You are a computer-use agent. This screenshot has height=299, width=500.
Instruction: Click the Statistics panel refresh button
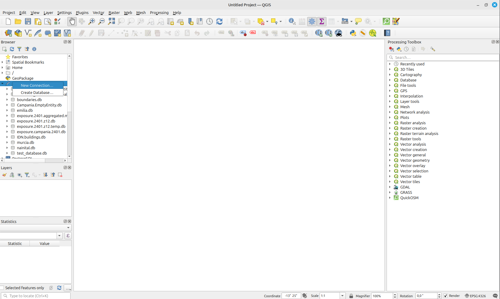pos(59,288)
